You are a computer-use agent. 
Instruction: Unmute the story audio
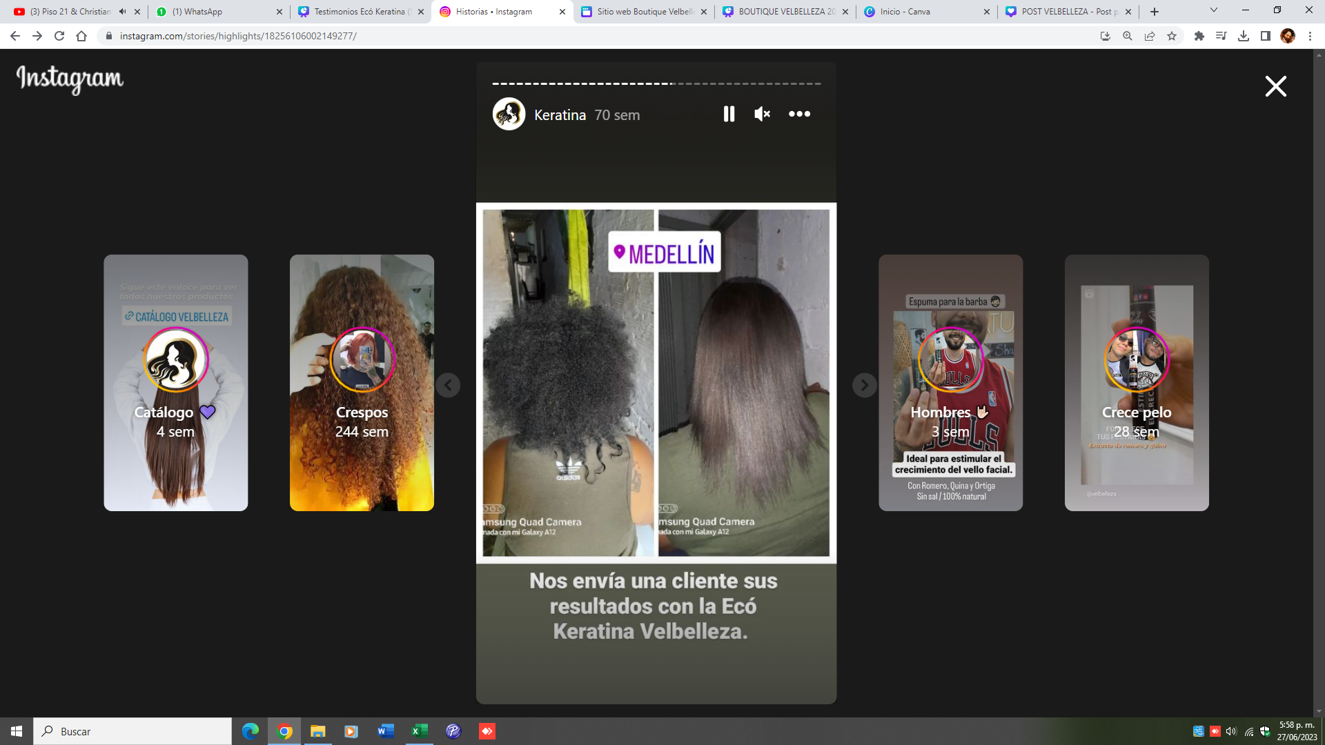(x=762, y=114)
